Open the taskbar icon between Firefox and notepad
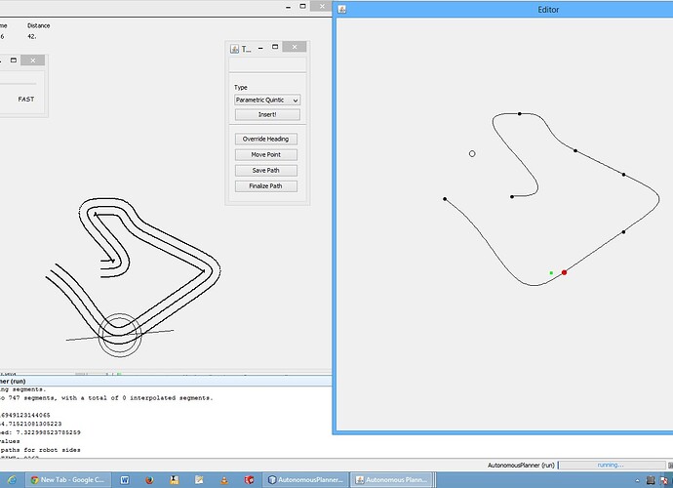The height and width of the screenshot is (488, 673). (175, 480)
